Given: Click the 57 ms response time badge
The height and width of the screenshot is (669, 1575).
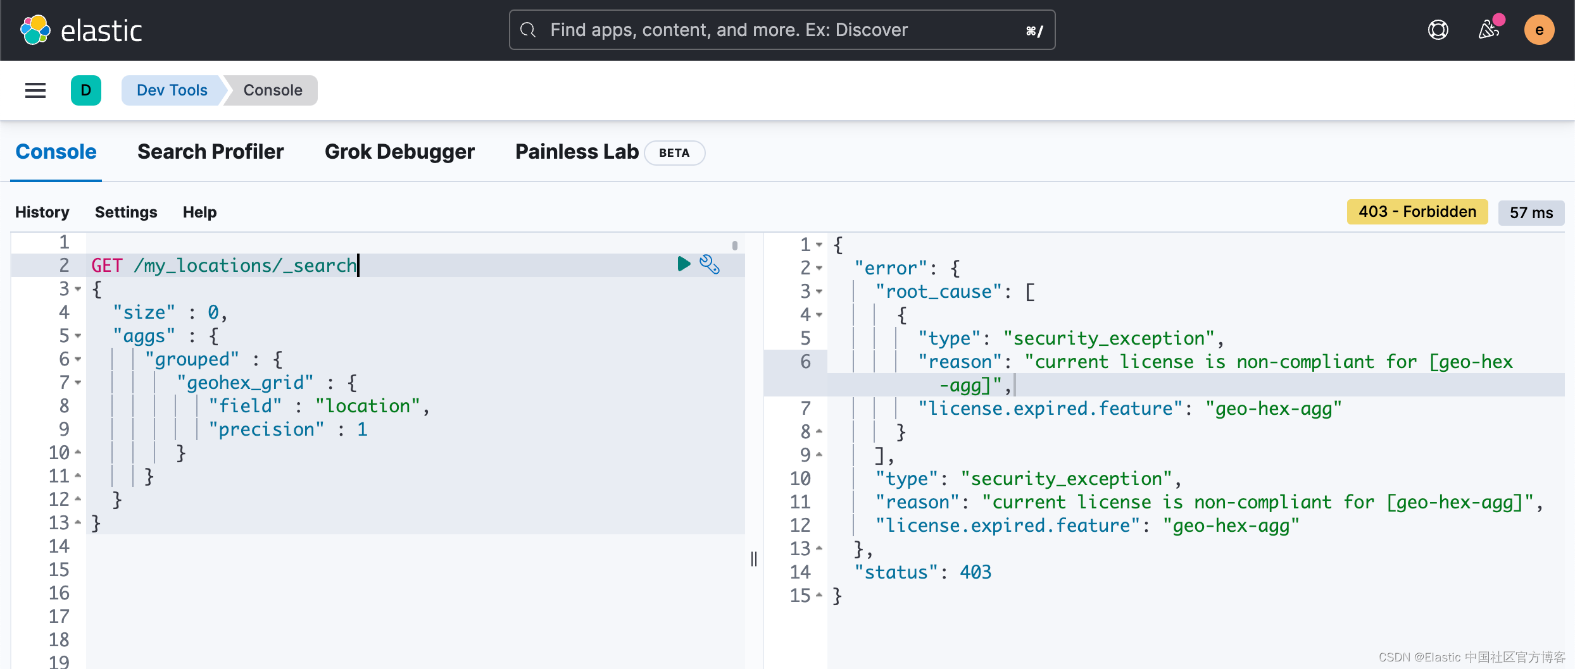Looking at the screenshot, I should (1531, 212).
